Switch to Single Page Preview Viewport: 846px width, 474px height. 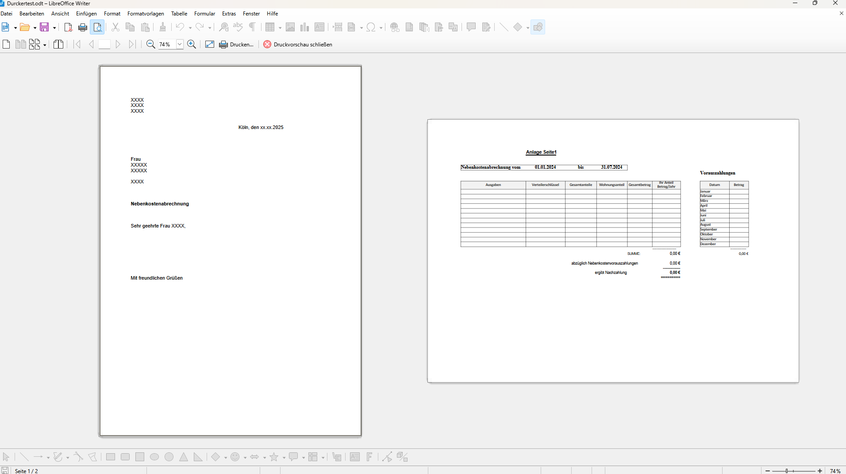6,44
